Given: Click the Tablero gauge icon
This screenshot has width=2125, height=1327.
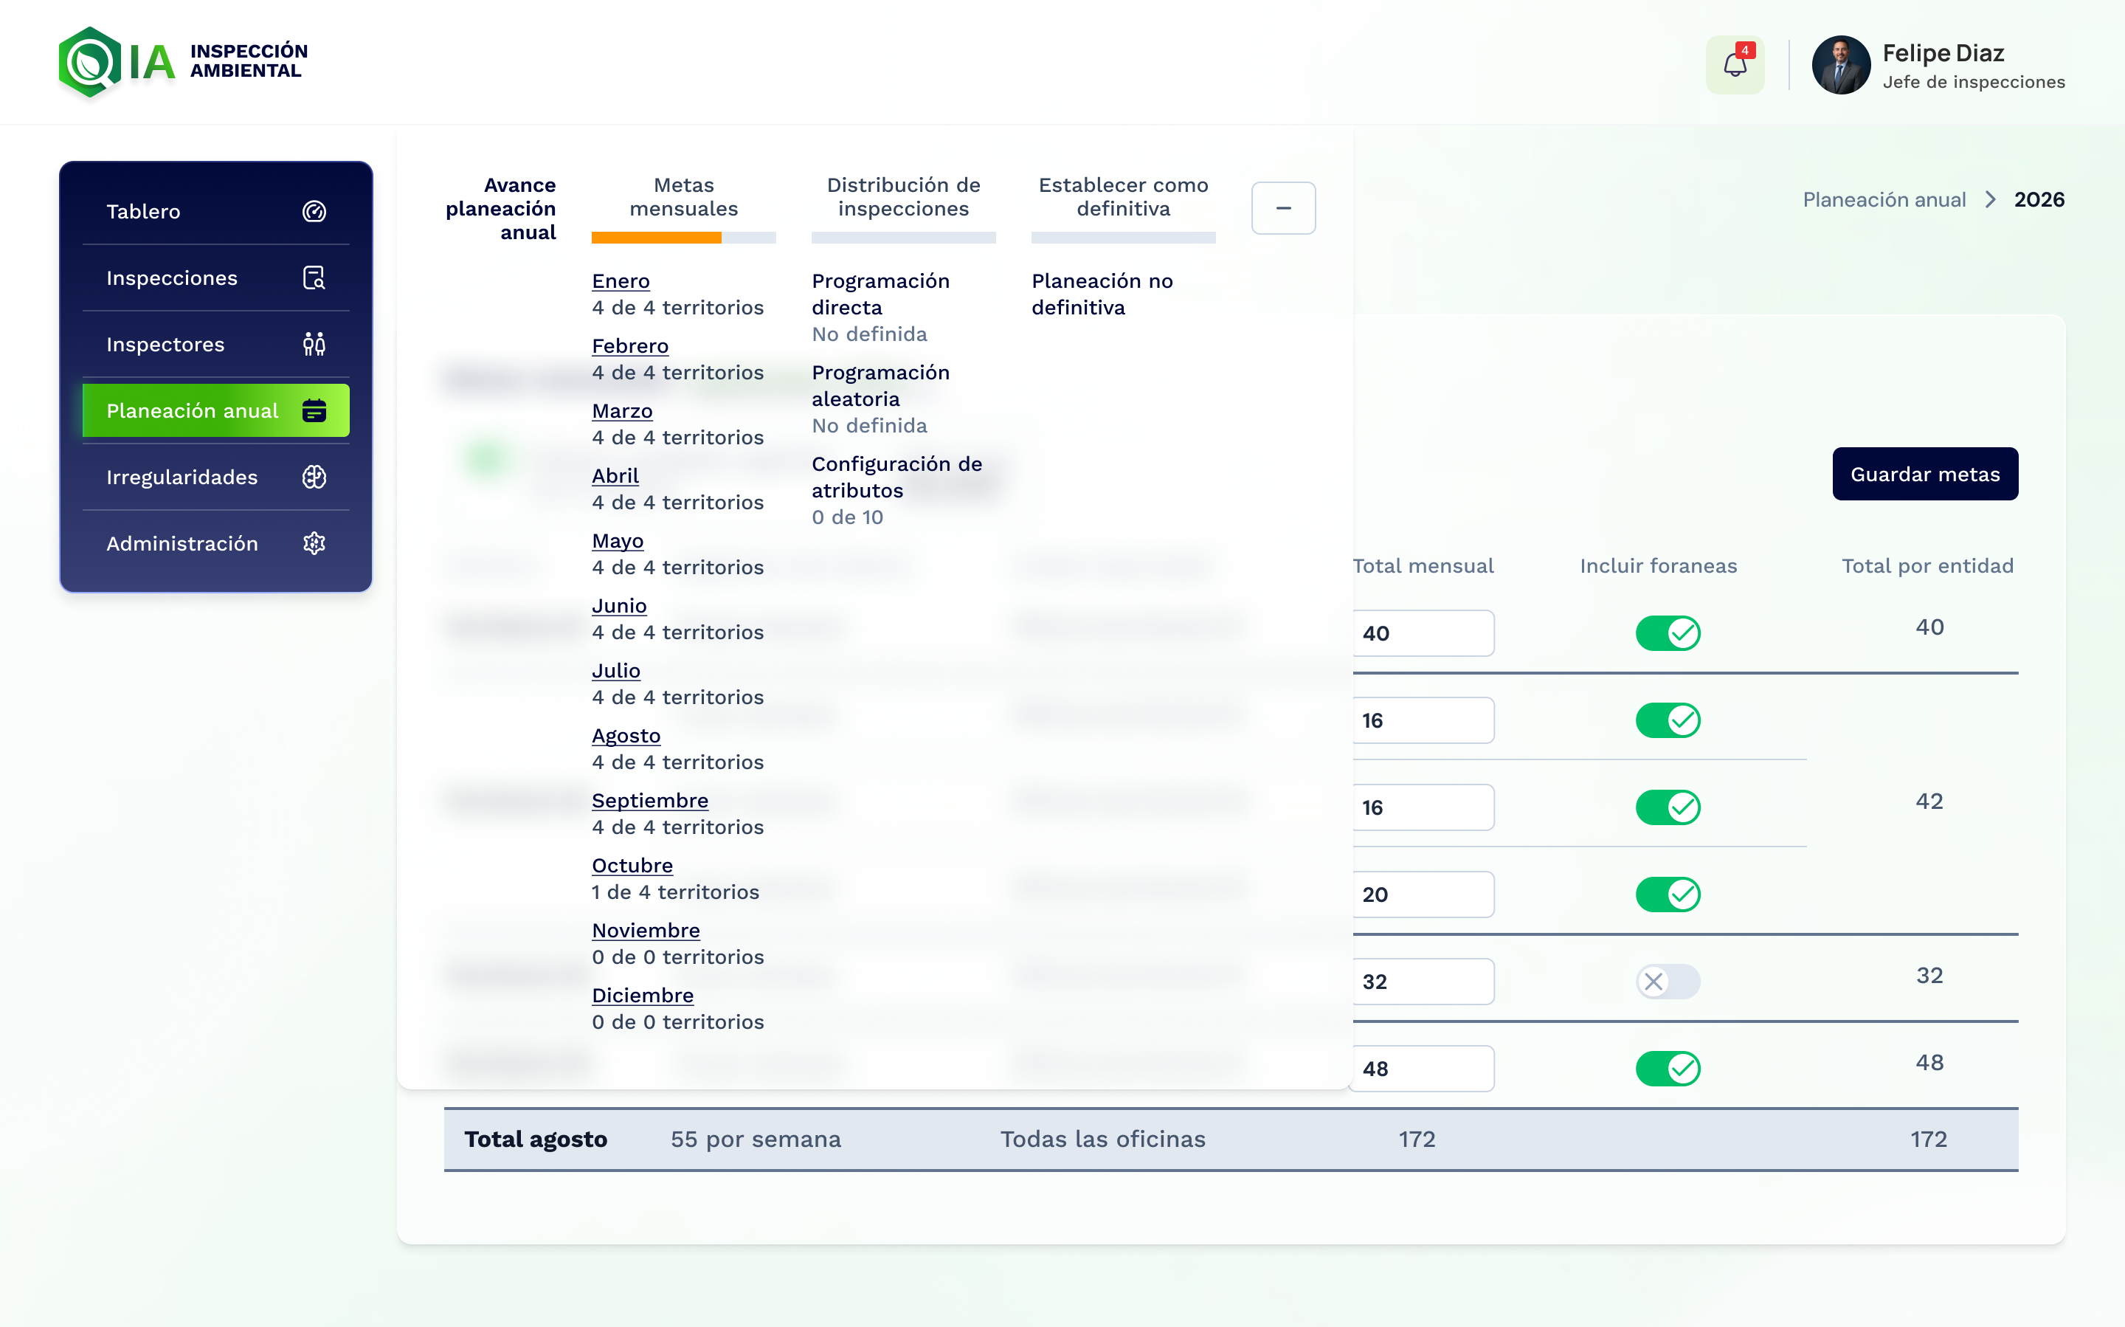Looking at the screenshot, I should 314,212.
